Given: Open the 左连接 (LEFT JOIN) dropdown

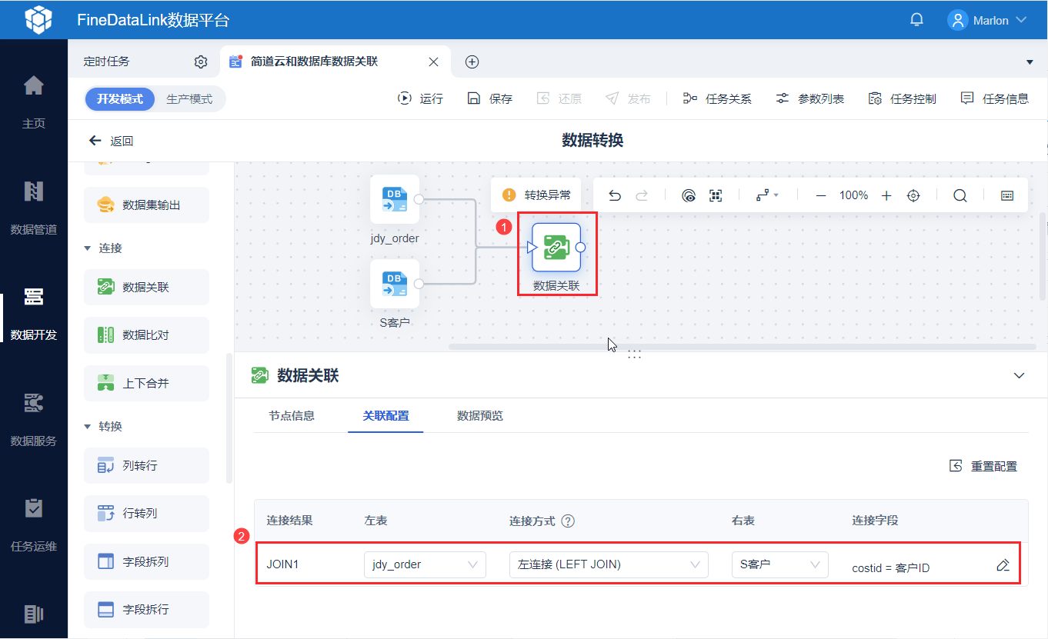Looking at the screenshot, I should [609, 564].
